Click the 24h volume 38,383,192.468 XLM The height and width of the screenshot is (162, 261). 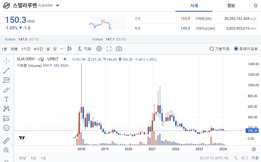point(240,19)
